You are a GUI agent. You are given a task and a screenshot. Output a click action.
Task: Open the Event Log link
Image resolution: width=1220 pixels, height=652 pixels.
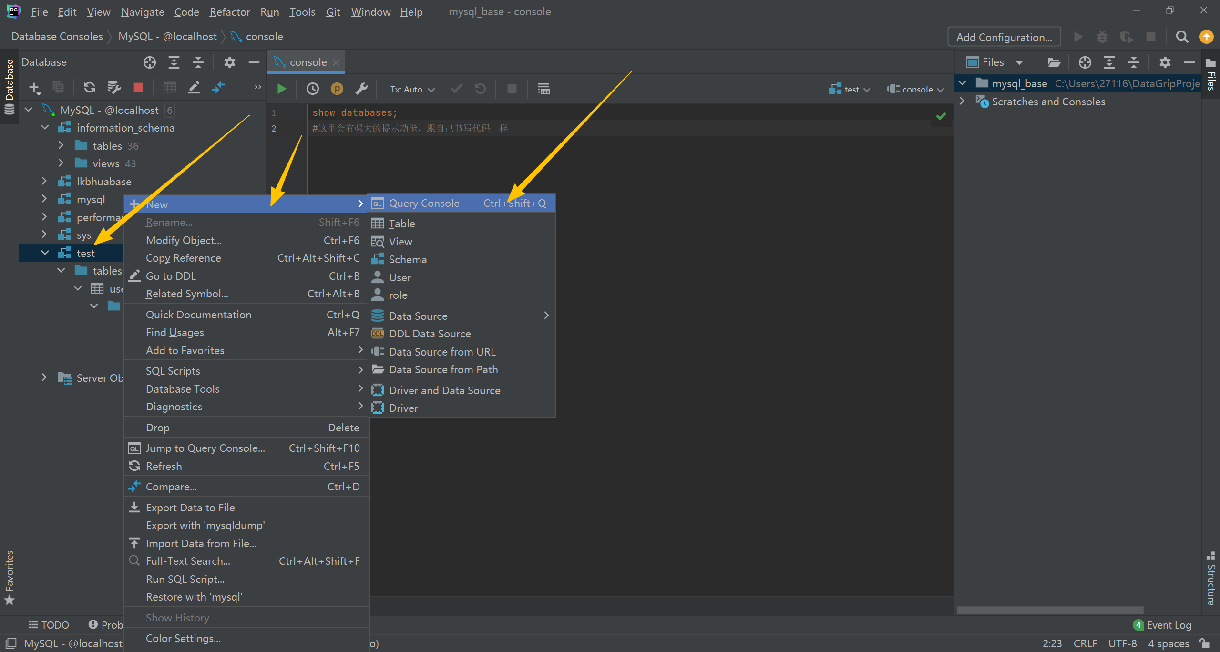pos(1168,625)
